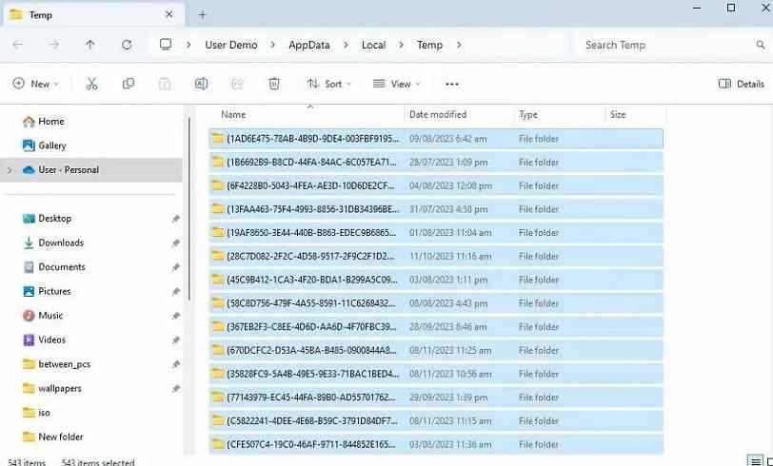Switch to details list view icon

tap(755, 461)
